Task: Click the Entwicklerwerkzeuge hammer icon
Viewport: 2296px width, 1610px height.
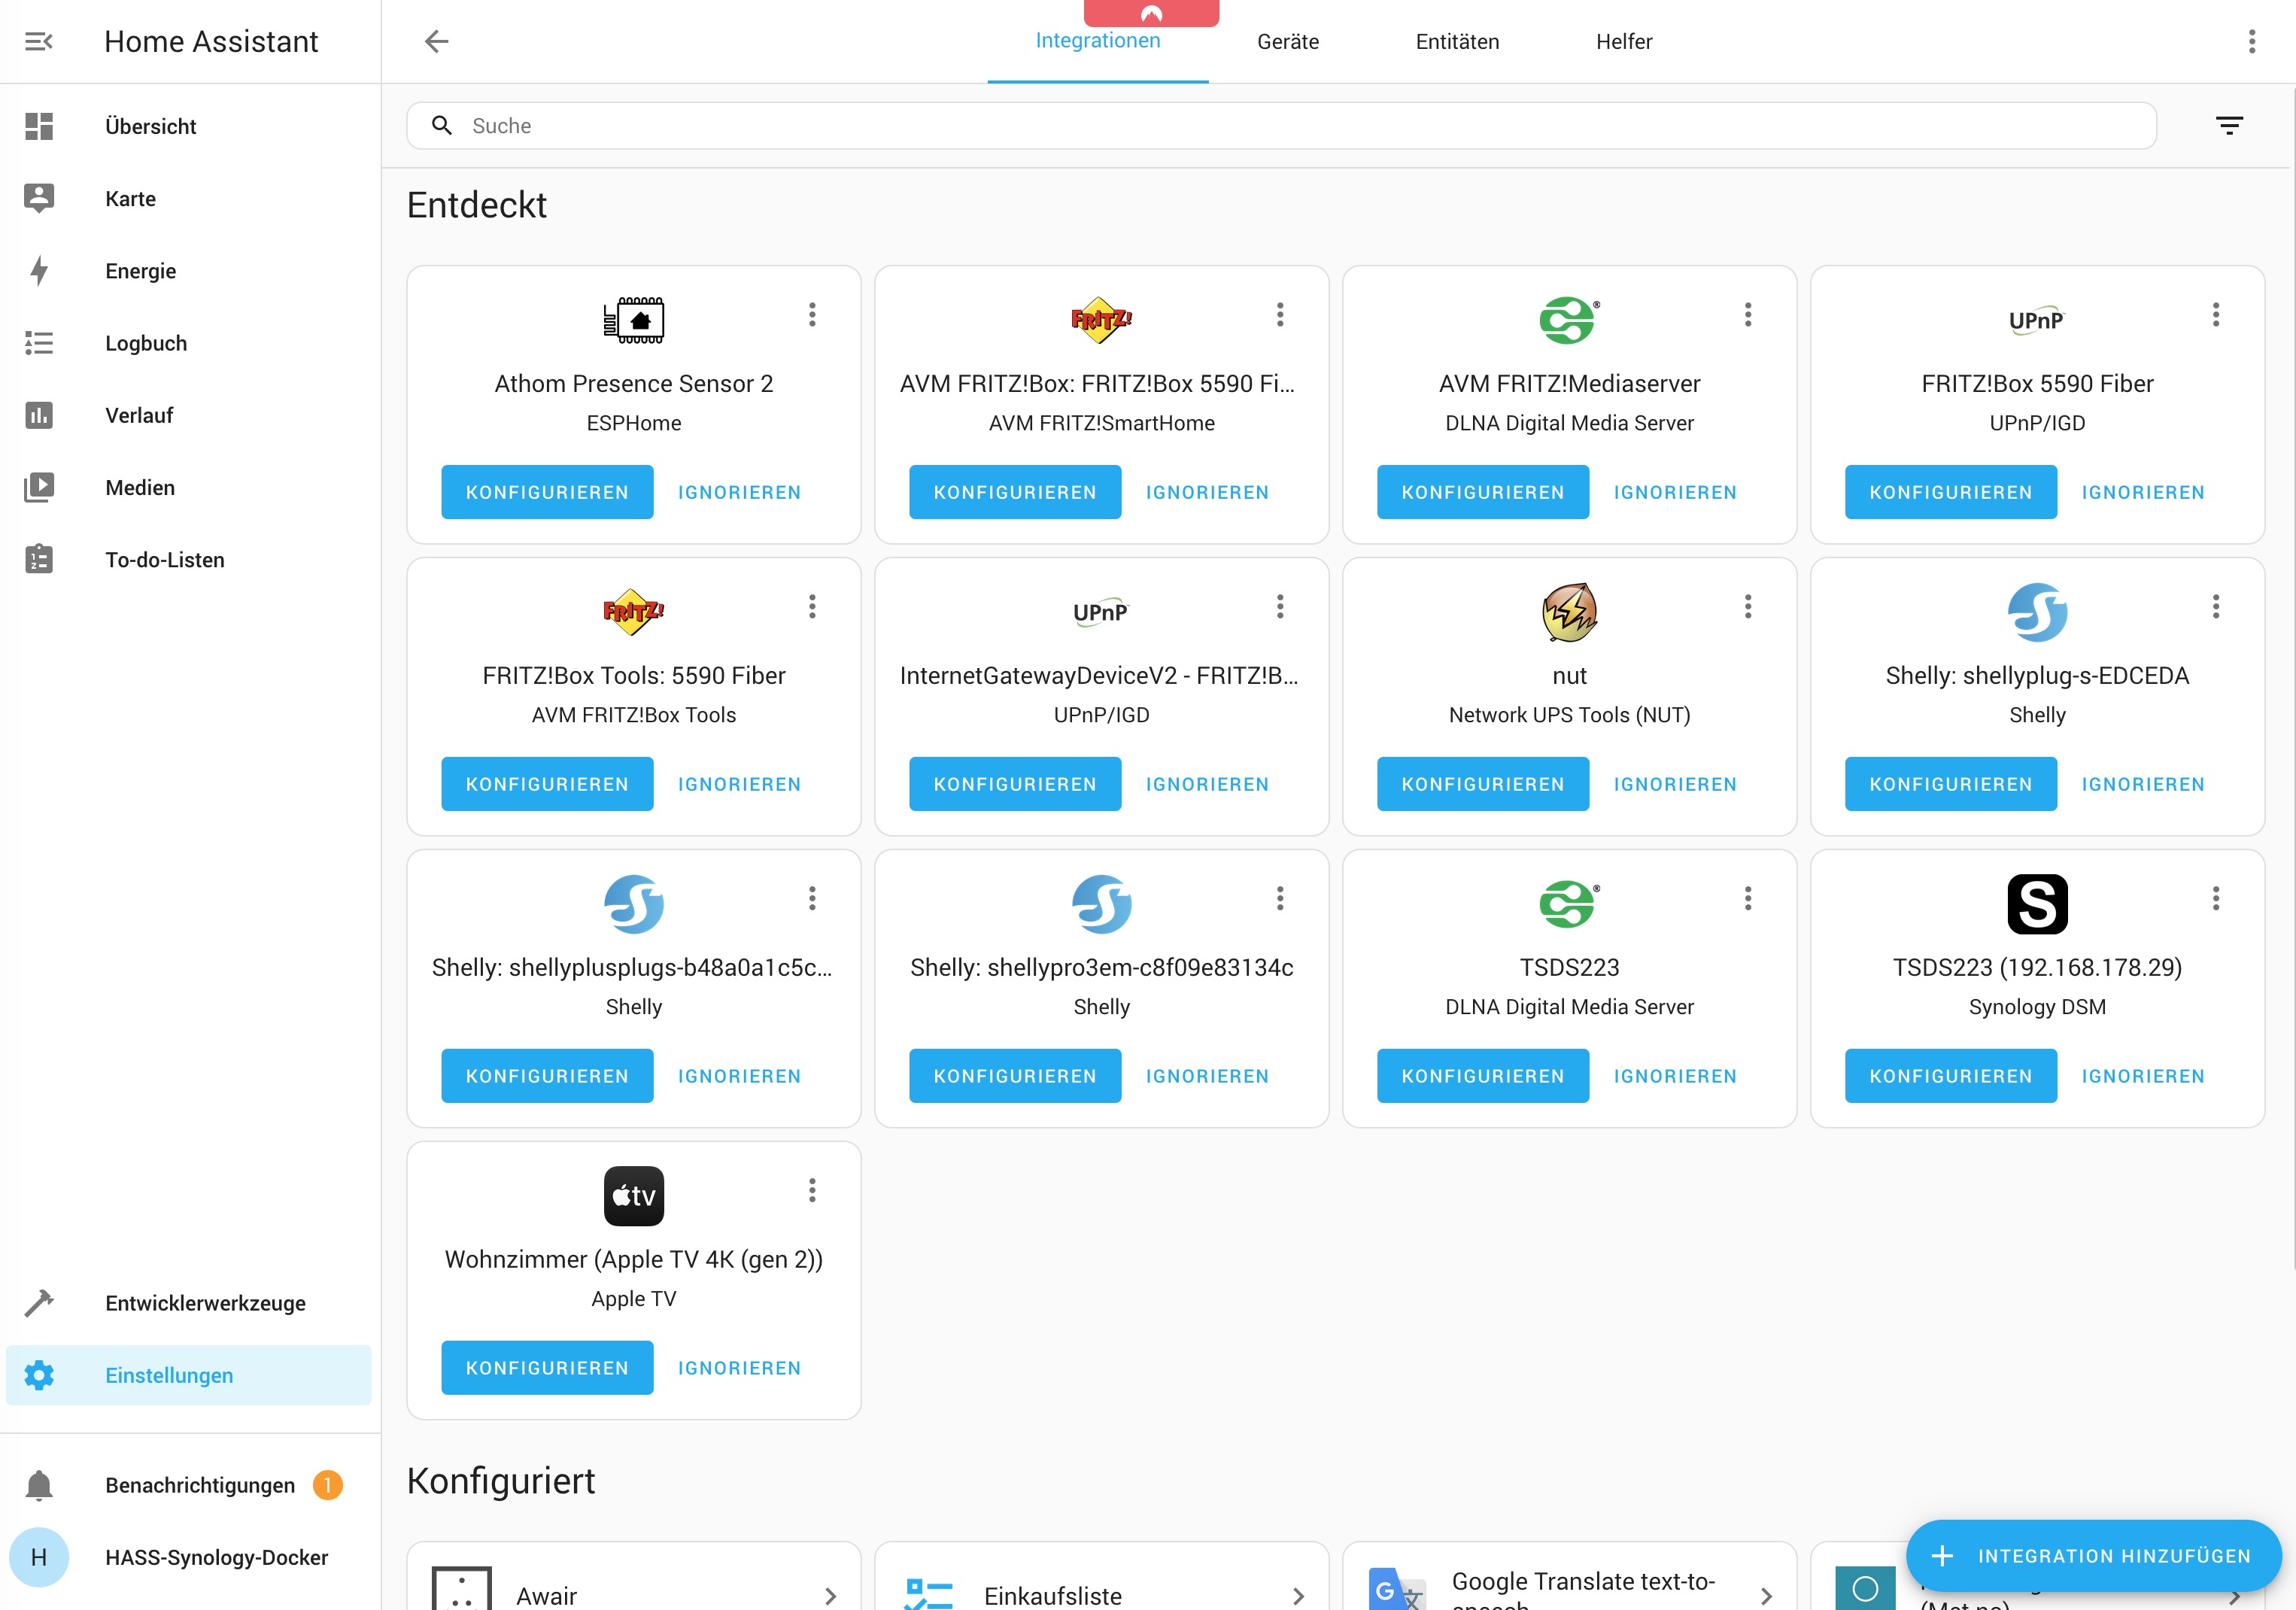Action: [x=39, y=1303]
